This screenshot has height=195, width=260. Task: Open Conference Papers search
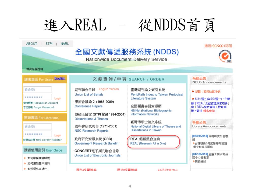(89, 106)
